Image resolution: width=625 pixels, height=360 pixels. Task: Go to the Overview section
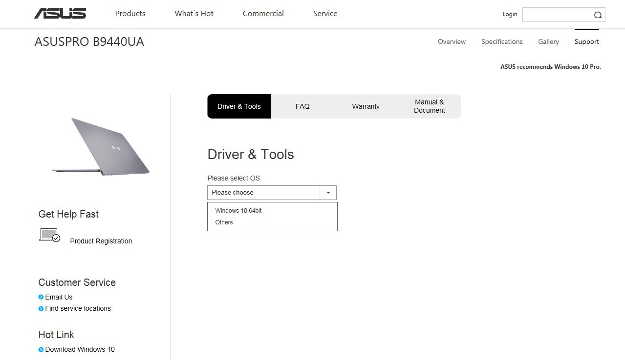[452, 42]
